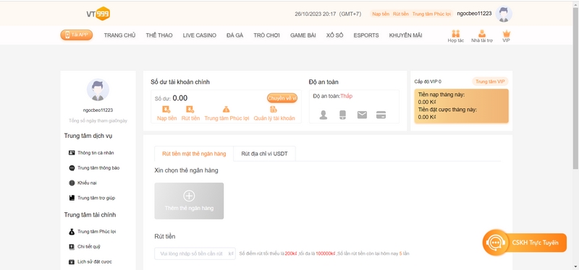The height and width of the screenshot is (270, 579).
Task: Click the email security verification icon
Action: 363,115
